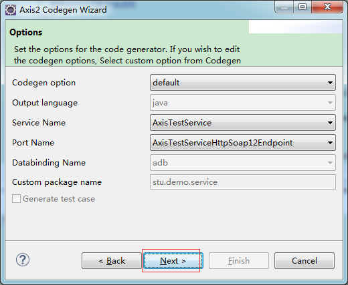348x285 pixels.
Task: Click the disabled Finish button
Action: [x=239, y=261]
